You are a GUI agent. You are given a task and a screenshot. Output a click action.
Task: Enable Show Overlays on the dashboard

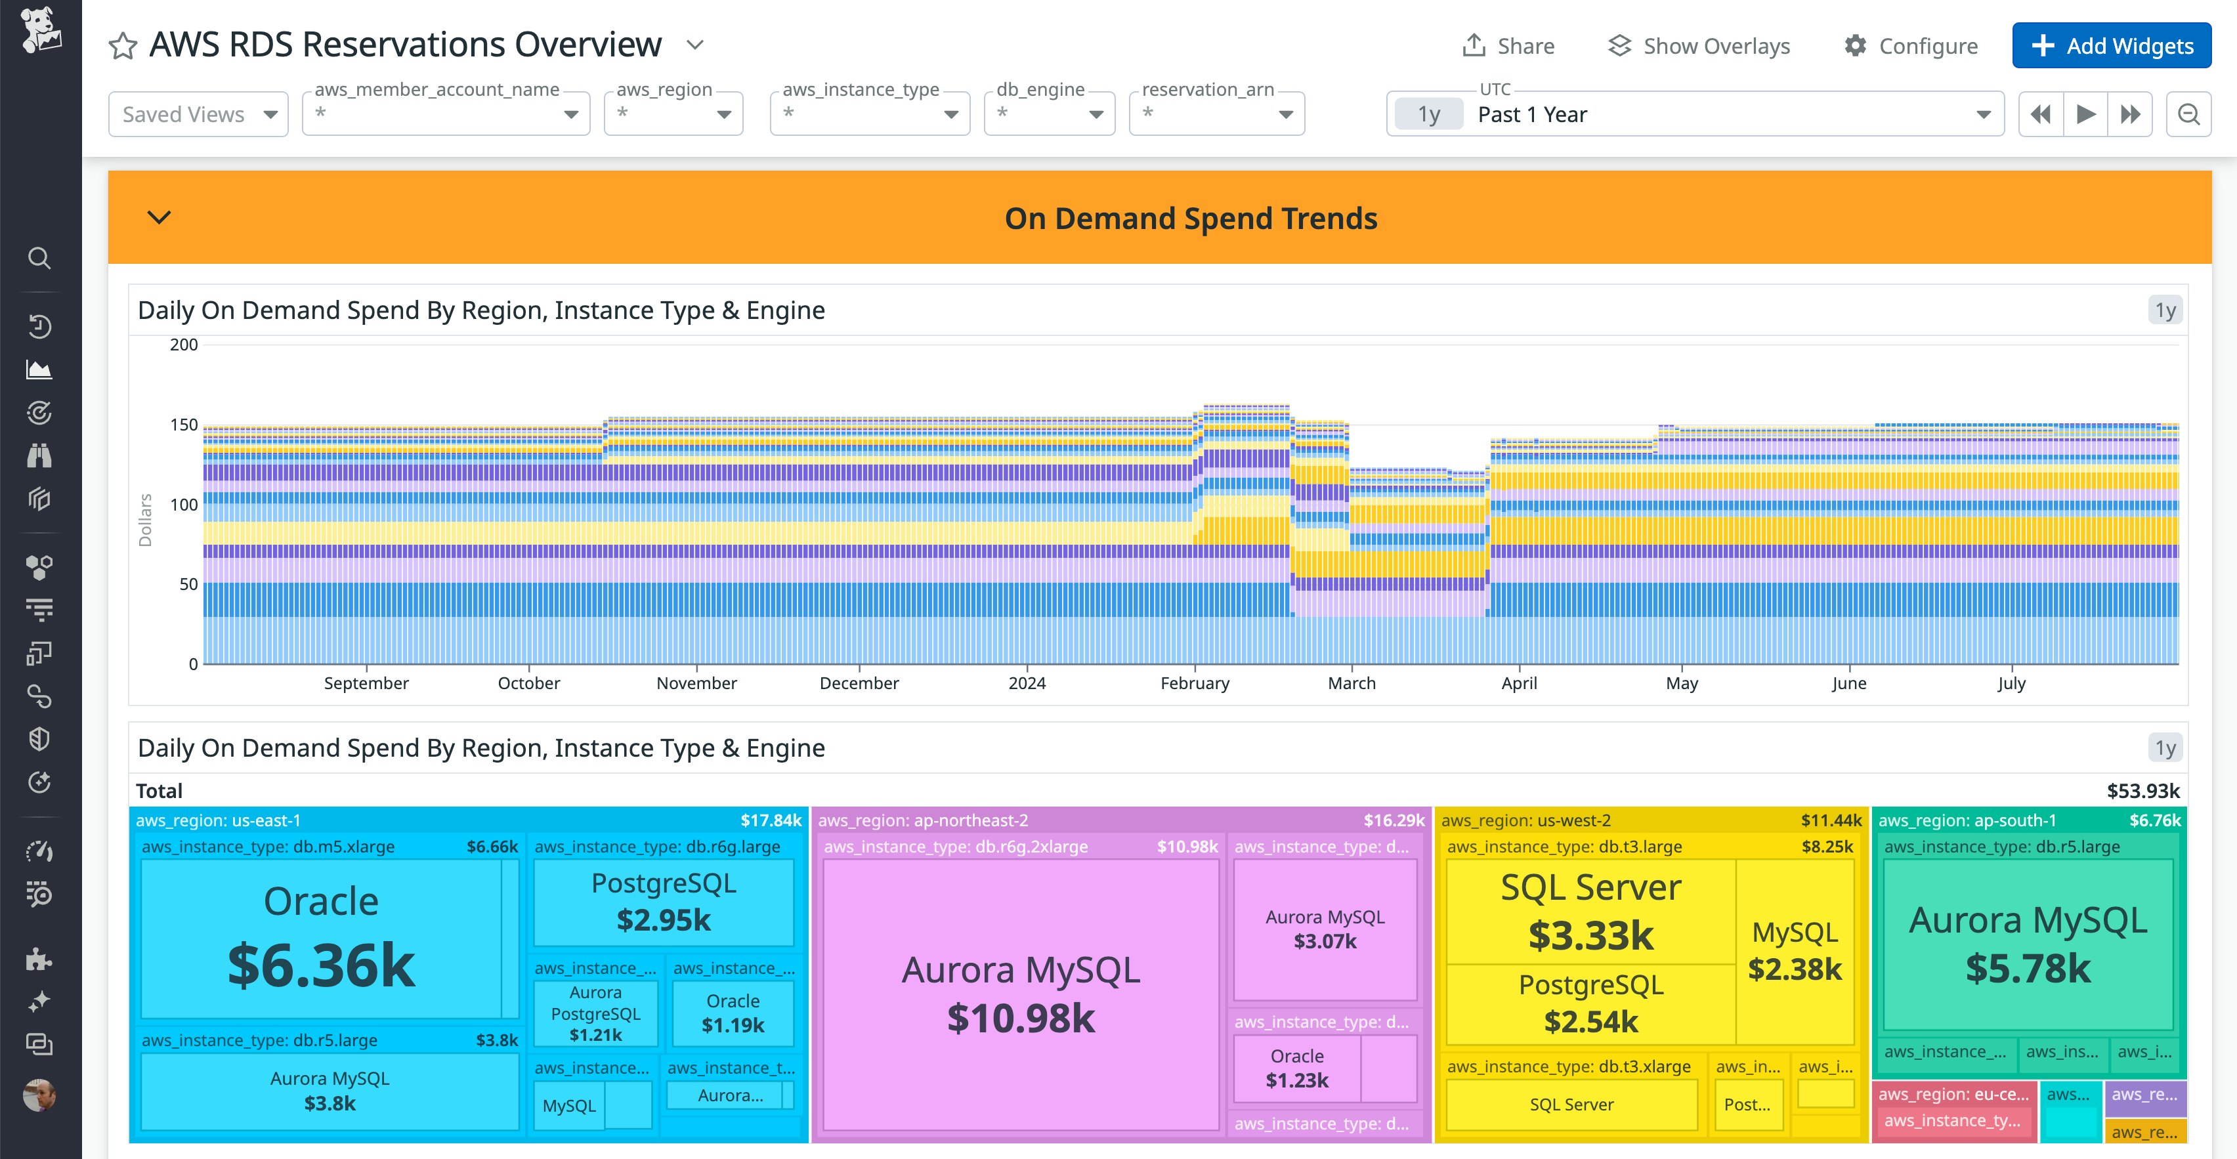pos(1697,45)
